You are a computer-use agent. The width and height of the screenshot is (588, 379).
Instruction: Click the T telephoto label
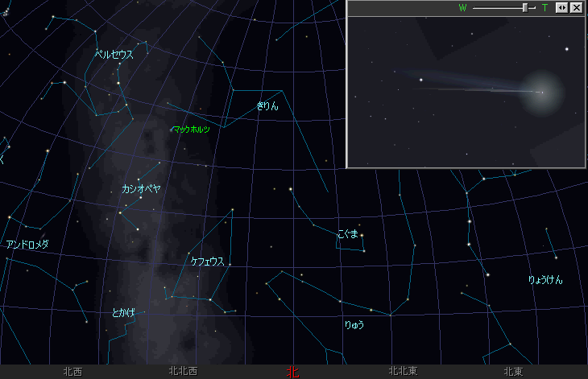(x=545, y=7)
